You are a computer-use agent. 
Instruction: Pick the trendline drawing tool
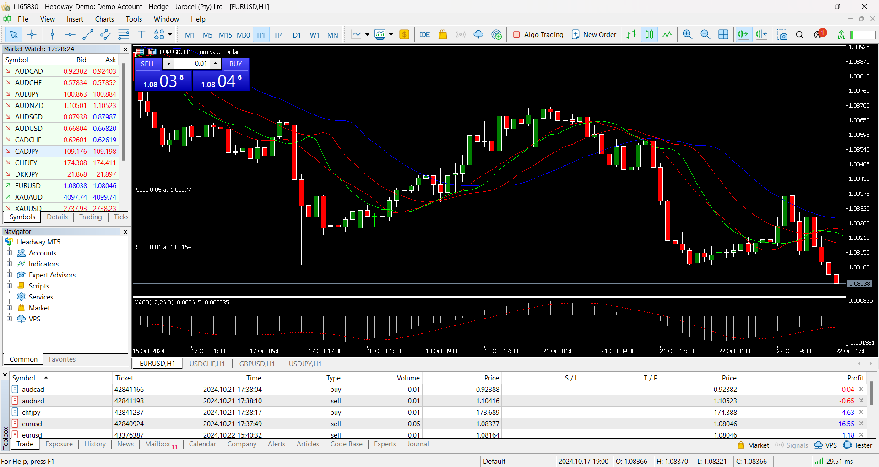(88, 35)
